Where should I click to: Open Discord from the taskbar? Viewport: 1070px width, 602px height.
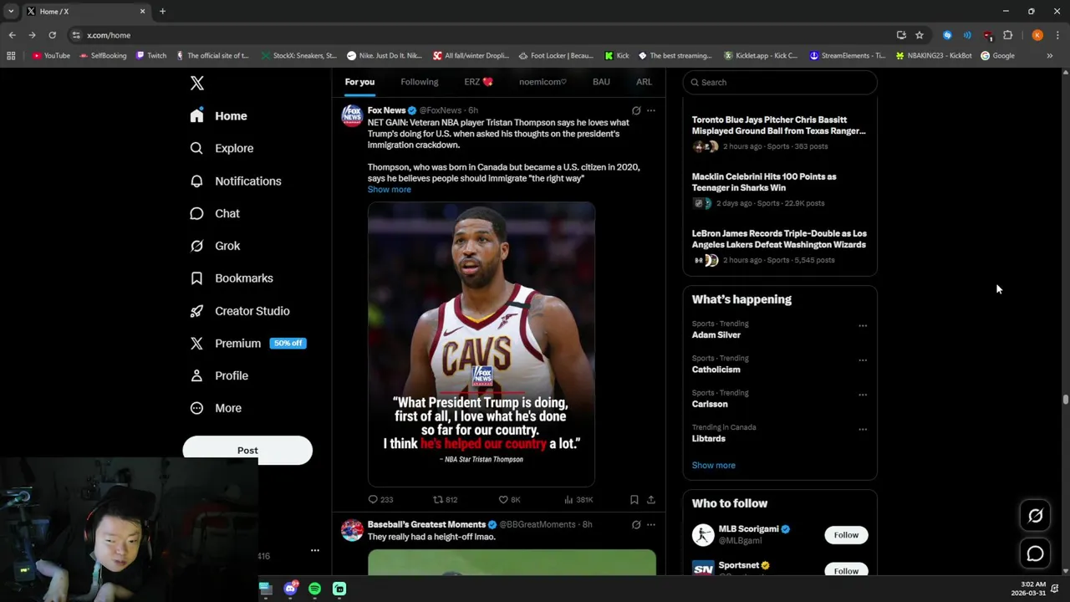290,589
